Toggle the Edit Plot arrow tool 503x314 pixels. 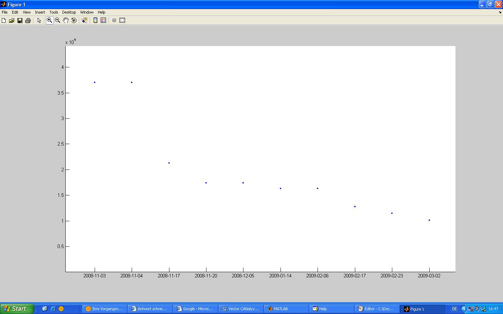[39, 21]
